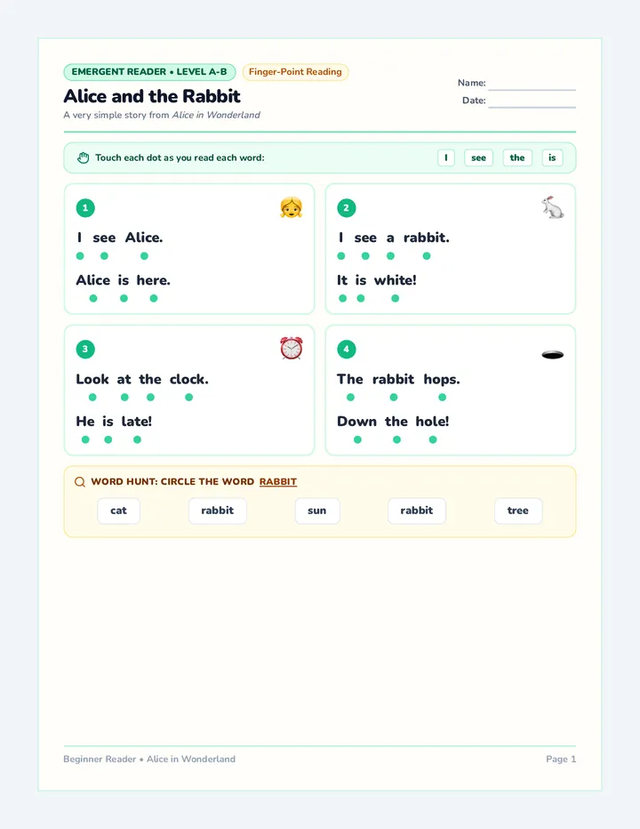Click the Name line field
The image size is (640, 829).
pyautogui.click(x=532, y=84)
